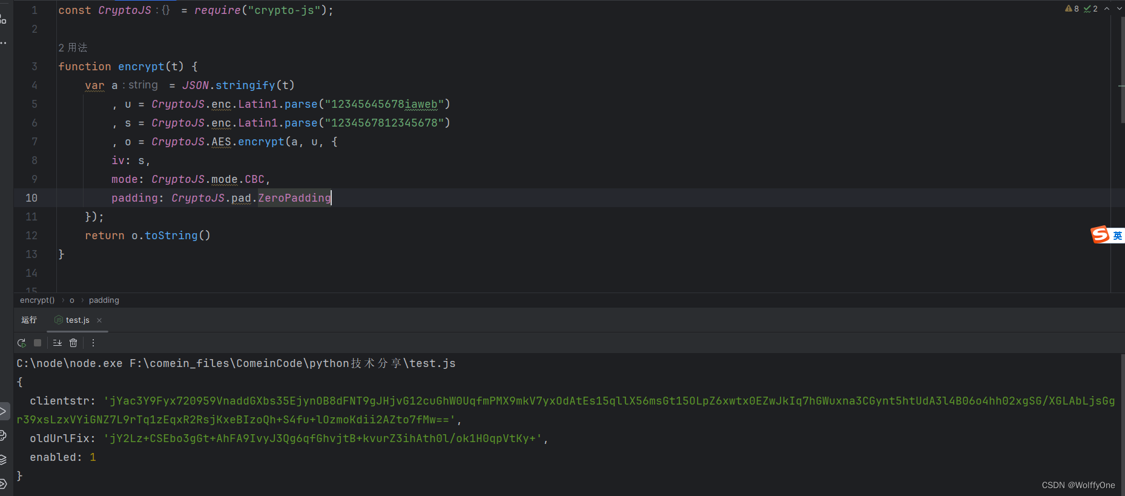Click 'CBC' in the mode line
This screenshot has height=496, width=1125.
click(x=254, y=179)
